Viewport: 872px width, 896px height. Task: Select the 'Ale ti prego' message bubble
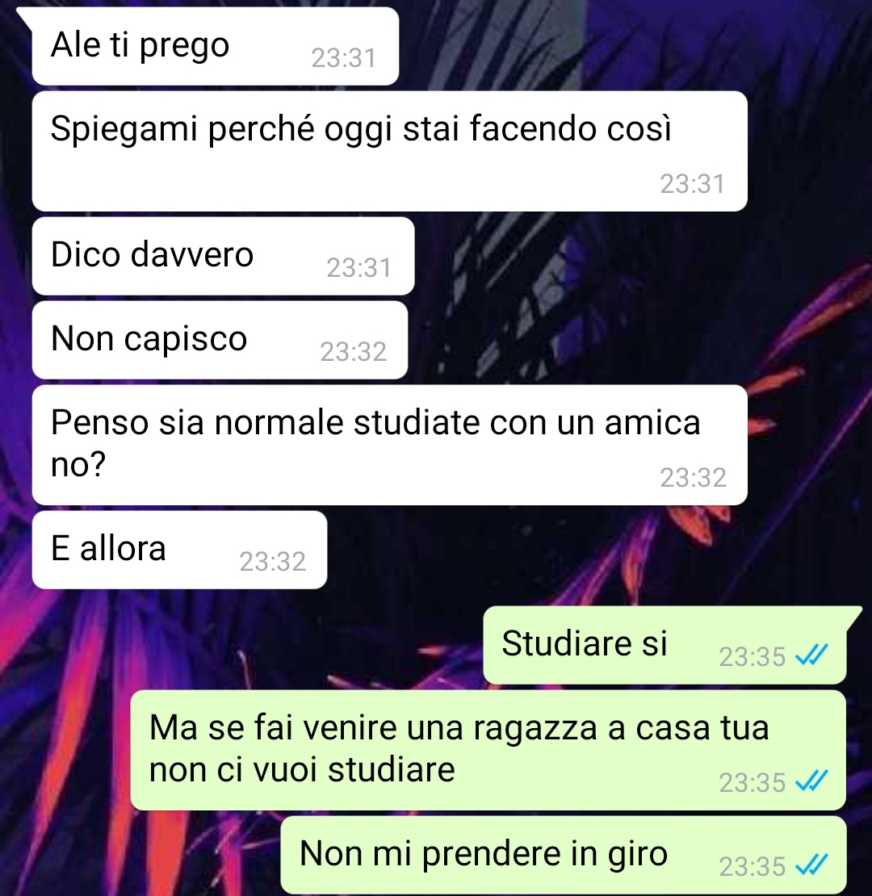click(216, 46)
